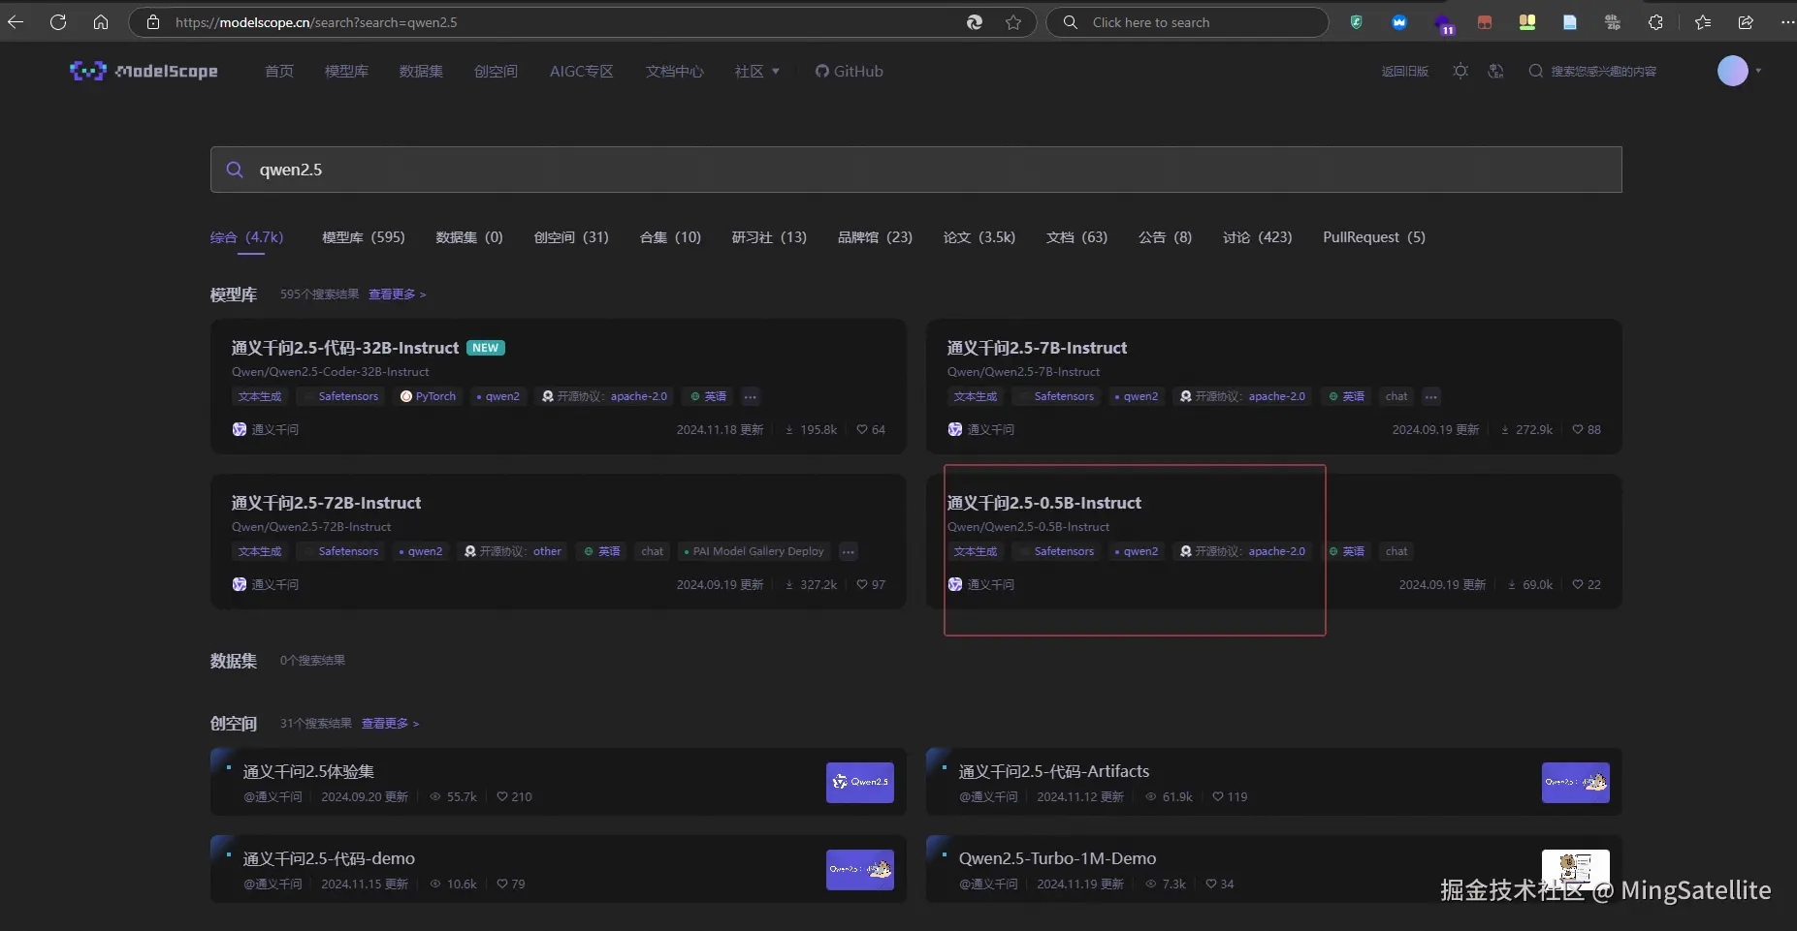Click the ModelScope header search box
Image resolution: width=1797 pixels, height=931 pixels.
coord(1593,71)
